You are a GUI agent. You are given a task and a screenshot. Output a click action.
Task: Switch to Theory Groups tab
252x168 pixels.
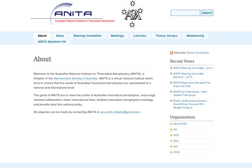(166, 36)
